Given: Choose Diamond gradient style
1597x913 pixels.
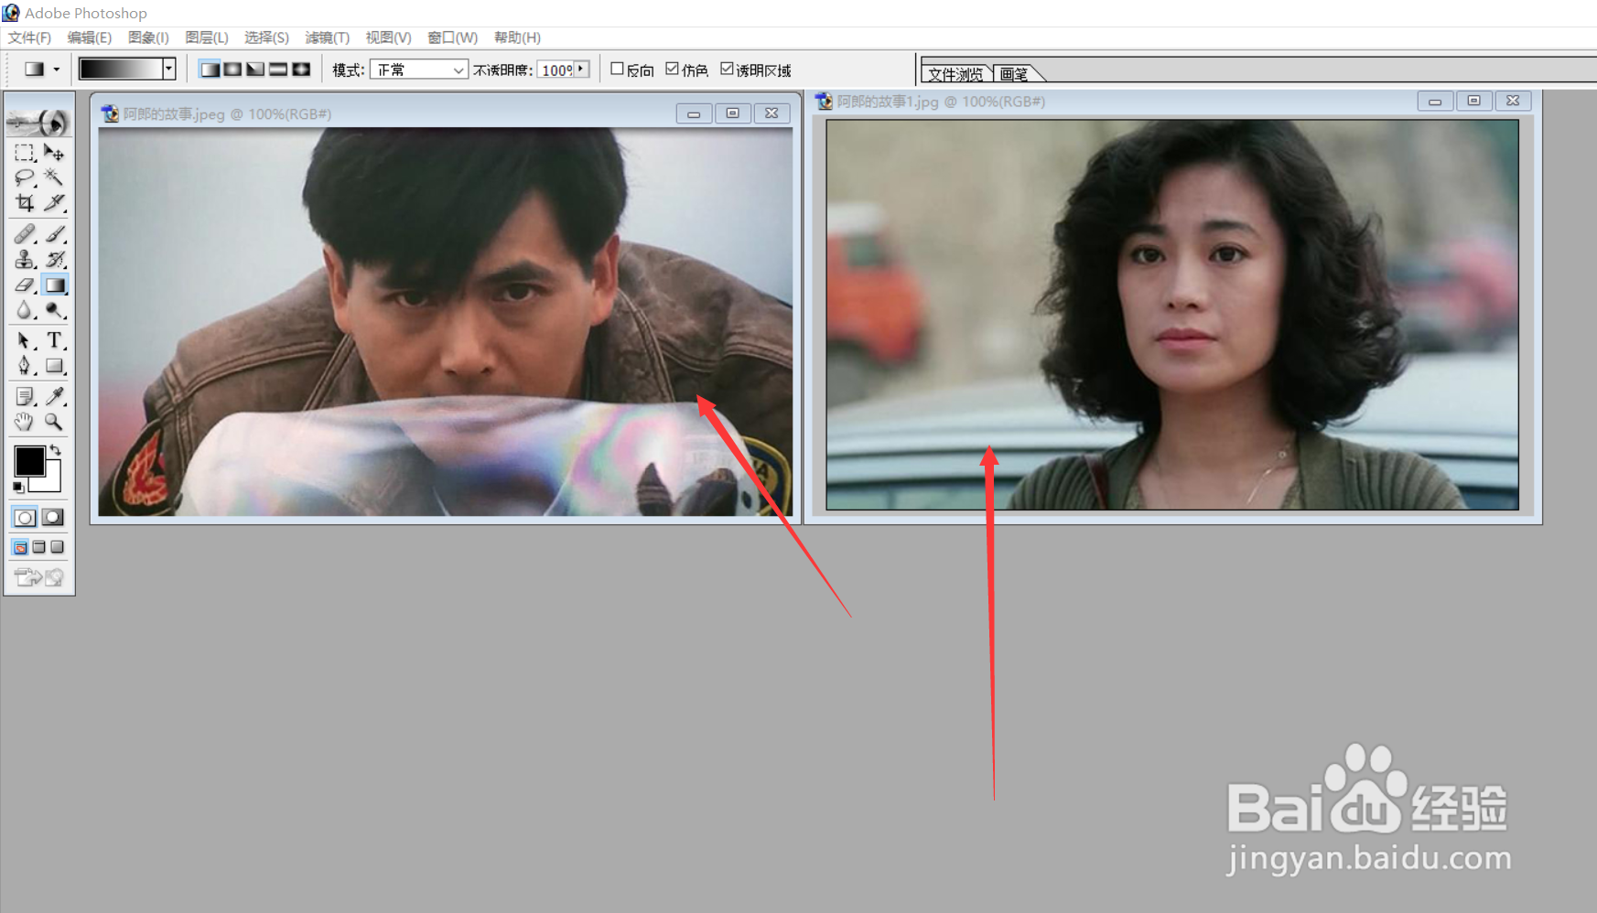Looking at the screenshot, I should [x=301, y=70].
